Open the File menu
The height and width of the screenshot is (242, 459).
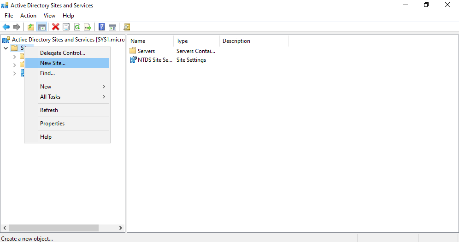[x=9, y=16]
